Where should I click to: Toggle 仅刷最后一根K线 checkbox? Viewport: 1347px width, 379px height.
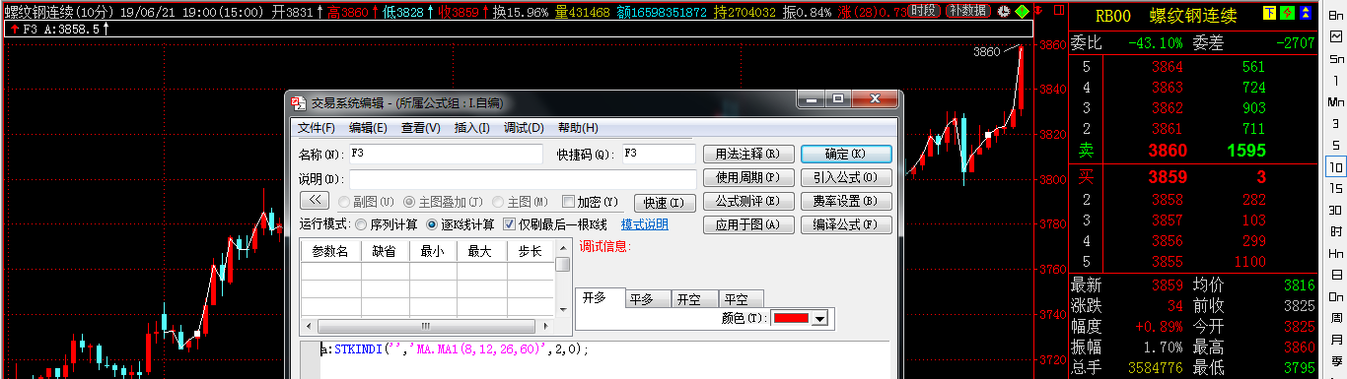pos(555,224)
